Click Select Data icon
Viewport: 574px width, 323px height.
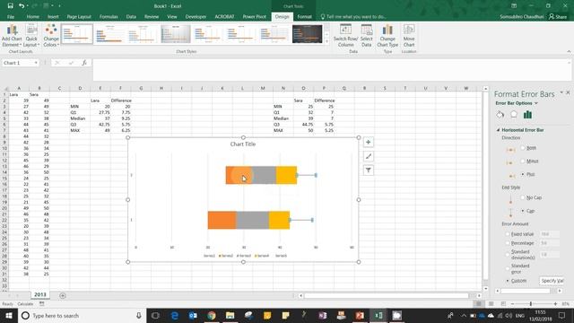[367, 36]
